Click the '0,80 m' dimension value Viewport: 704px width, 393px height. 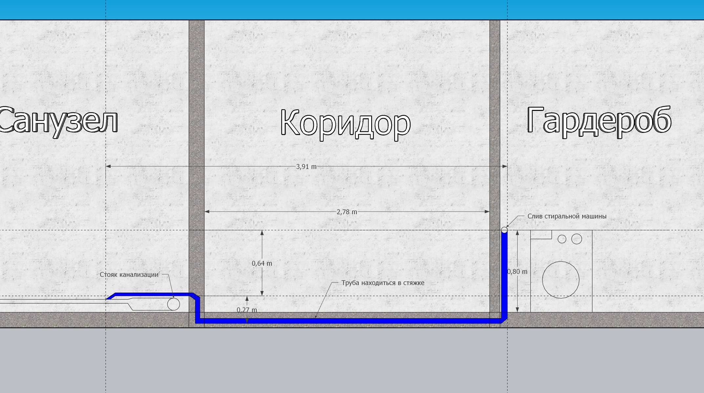tap(517, 271)
